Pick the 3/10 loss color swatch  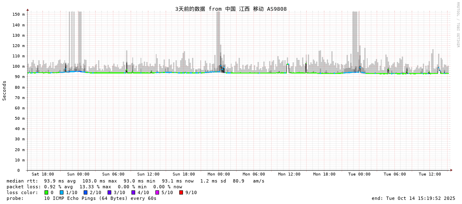pyautogui.click(x=109, y=192)
